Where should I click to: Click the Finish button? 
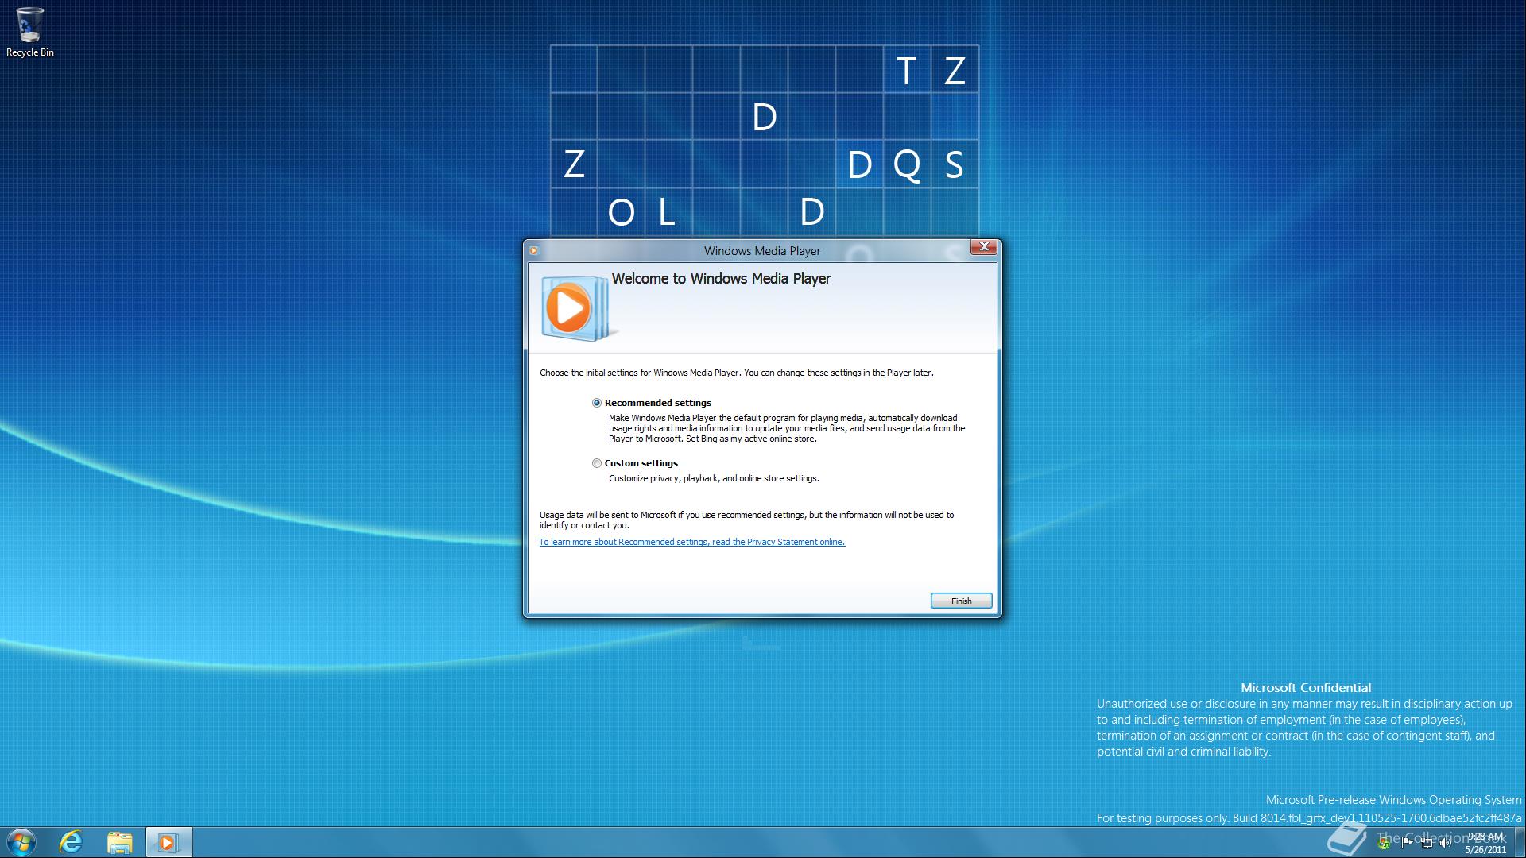point(962,601)
